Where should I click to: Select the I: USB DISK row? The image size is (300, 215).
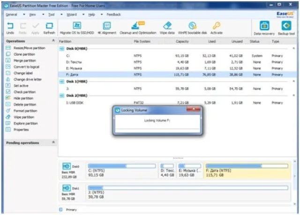point(177,103)
